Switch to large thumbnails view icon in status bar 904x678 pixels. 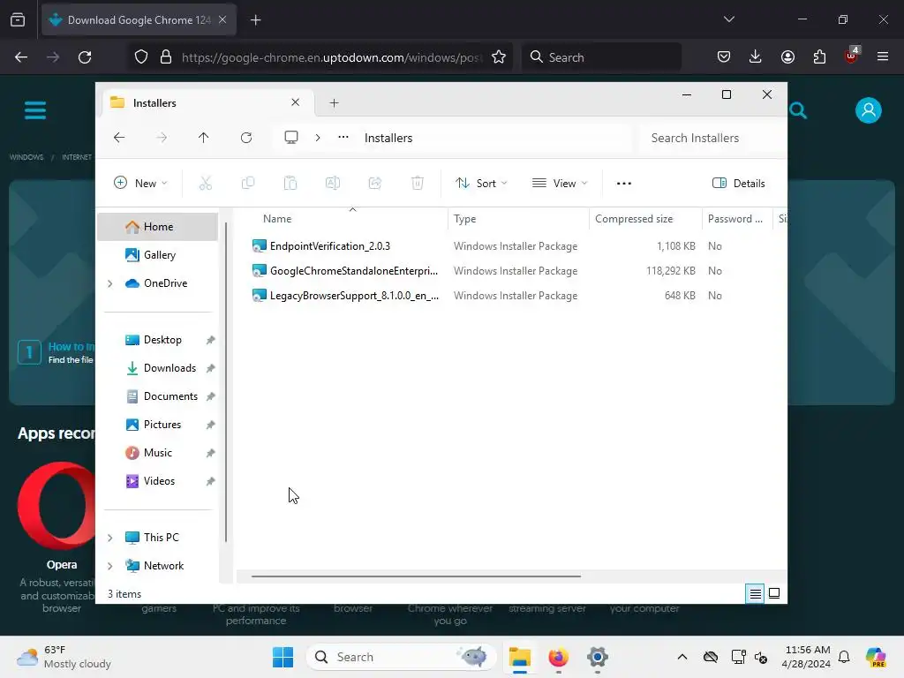click(x=774, y=593)
